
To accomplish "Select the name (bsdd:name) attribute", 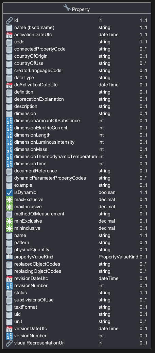I will (34, 27).
